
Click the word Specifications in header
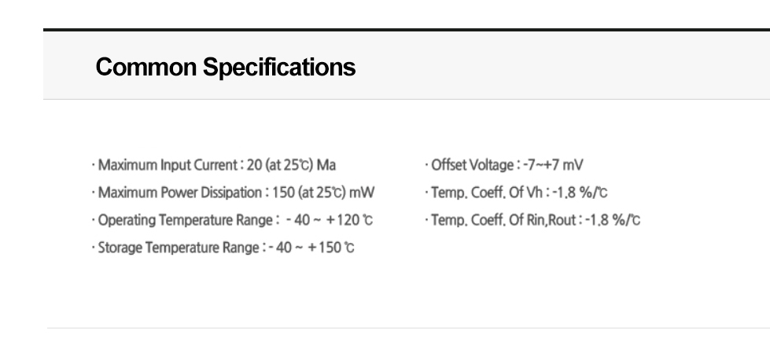click(x=279, y=68)
